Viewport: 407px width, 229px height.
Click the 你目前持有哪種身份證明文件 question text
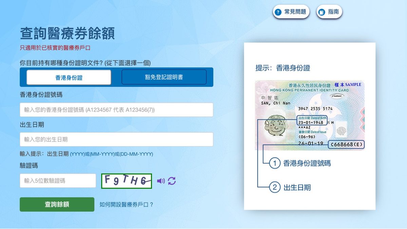pos(85,63)
